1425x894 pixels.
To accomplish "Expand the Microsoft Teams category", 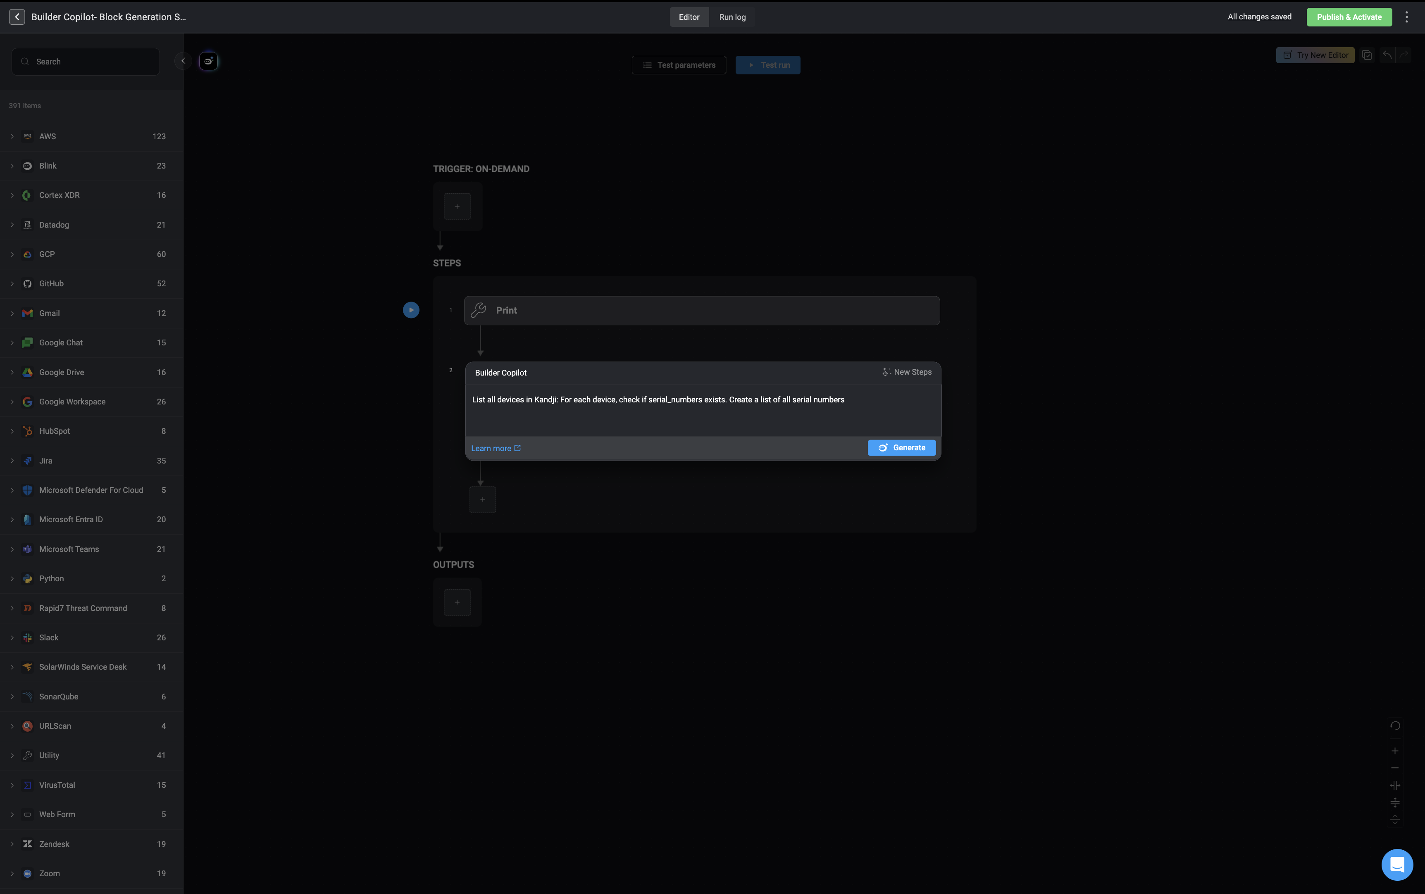I will [x=12, y=549].
